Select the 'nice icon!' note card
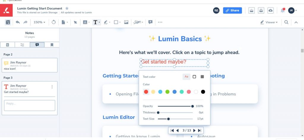The width and height of the screenshot is (304, 140). pyautogui.click(x=30, y=65)
